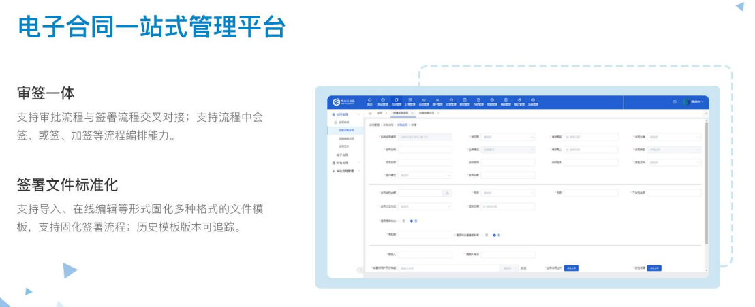This screenshot has height=307, width=755.
Task: Collapse the 合同管理 group in the sidebar
Action: 358,114
